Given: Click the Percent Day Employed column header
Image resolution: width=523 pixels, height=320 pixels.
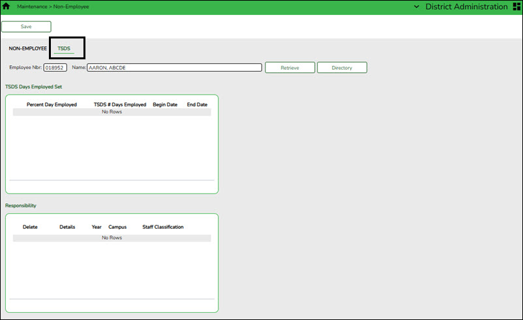Looking at the screenshot, I should [52, 104].
